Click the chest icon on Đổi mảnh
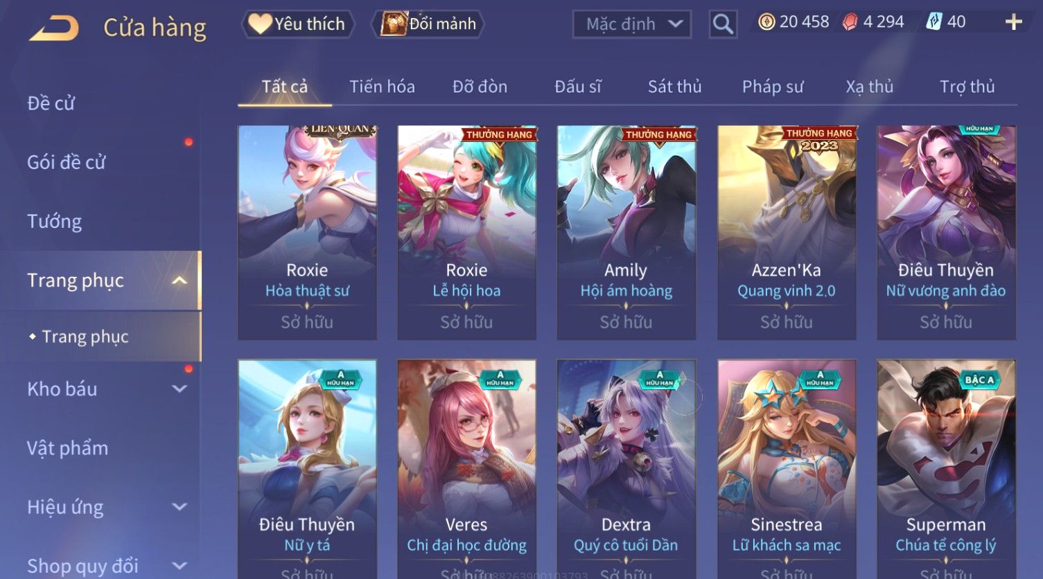Screen dimensions: 1043x579 [394, 24]
